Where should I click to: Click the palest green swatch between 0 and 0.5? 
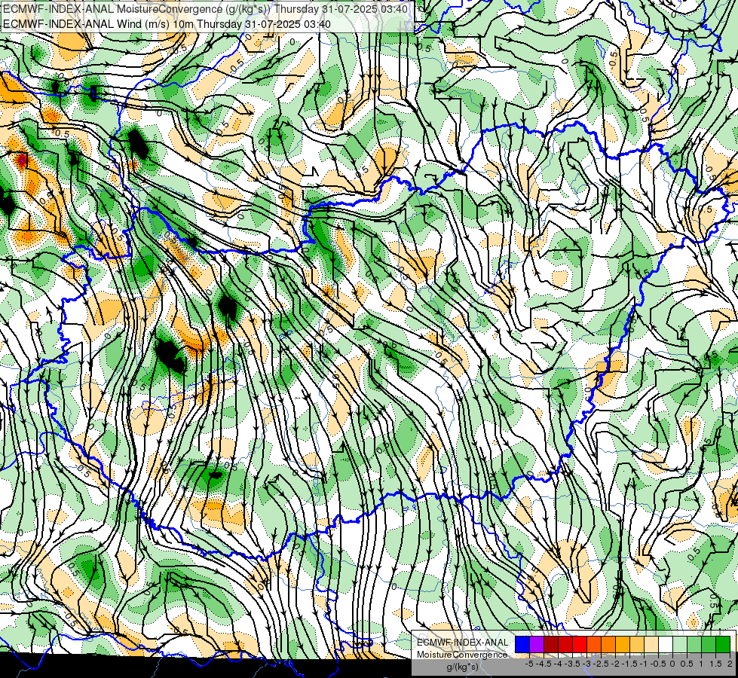click(x=680, y=644)
